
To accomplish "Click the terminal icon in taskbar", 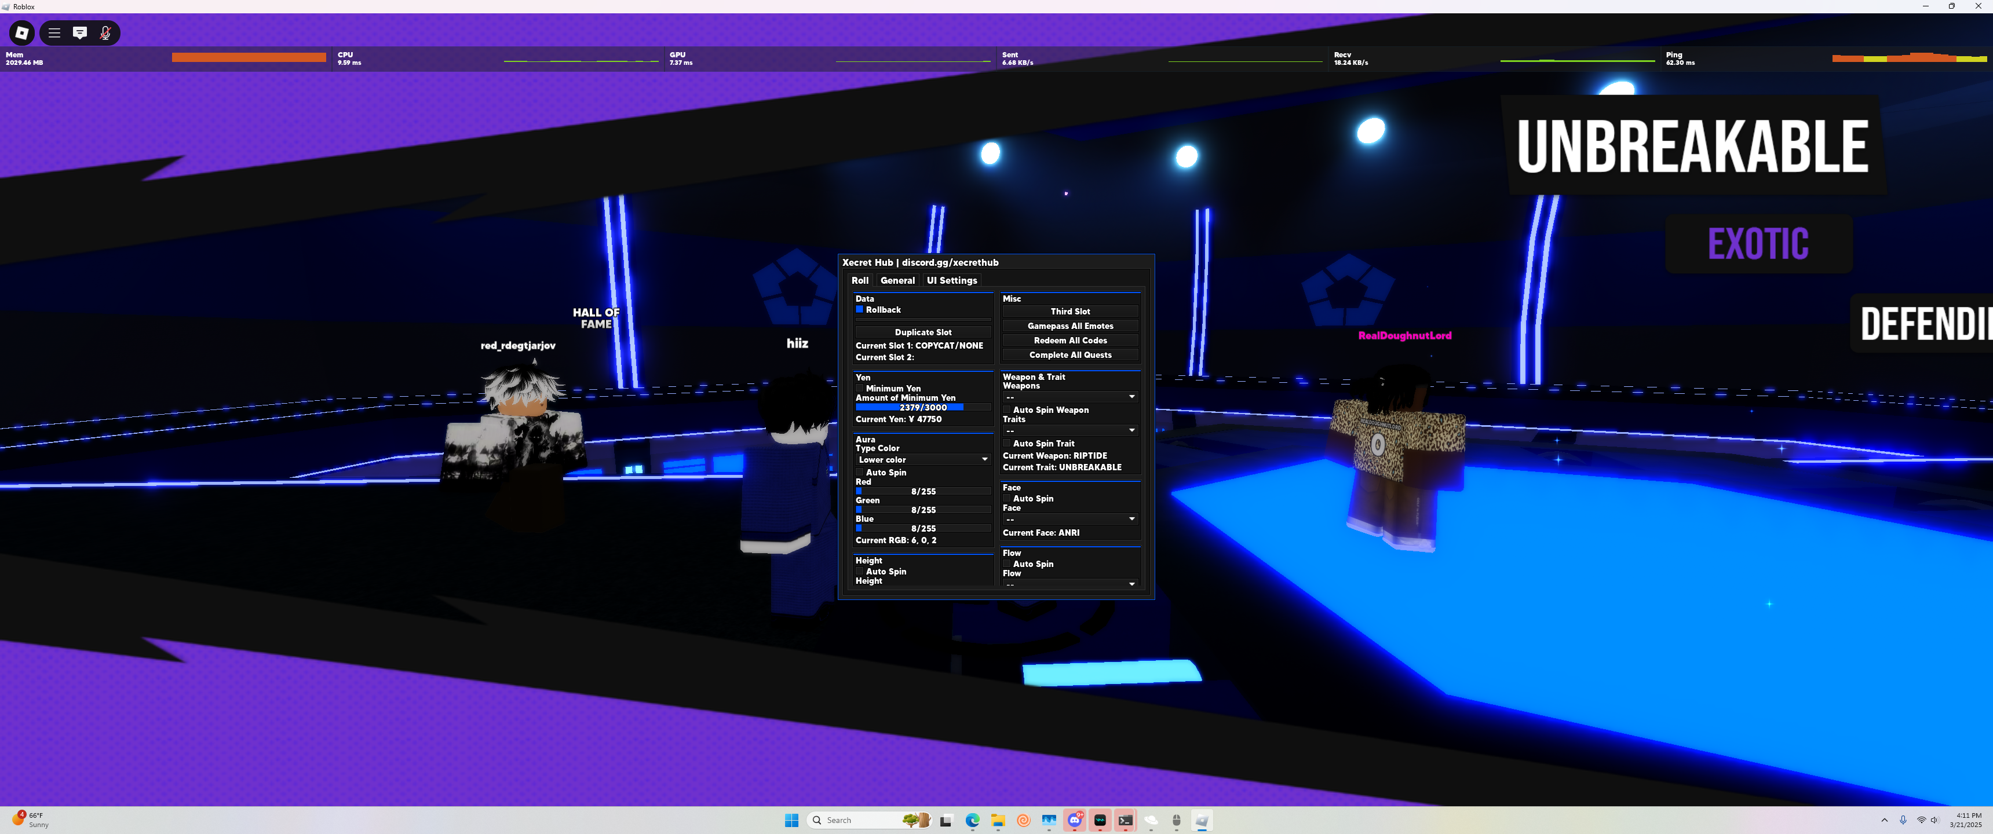I will 1125,820.
